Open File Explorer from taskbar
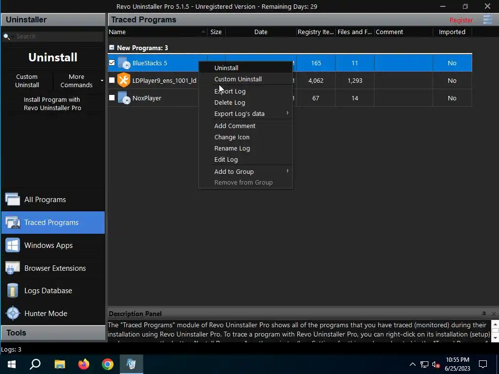This screenshot has width=499, height=374. [x=59, y=364]
